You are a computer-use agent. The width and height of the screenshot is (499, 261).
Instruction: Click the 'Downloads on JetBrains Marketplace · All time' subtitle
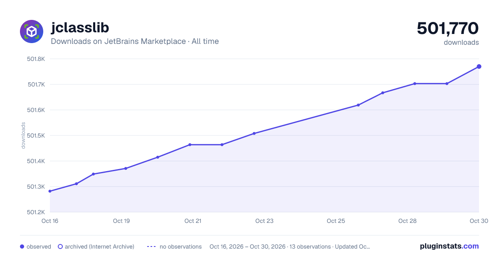pyautogui.click(x=135, y=41)
